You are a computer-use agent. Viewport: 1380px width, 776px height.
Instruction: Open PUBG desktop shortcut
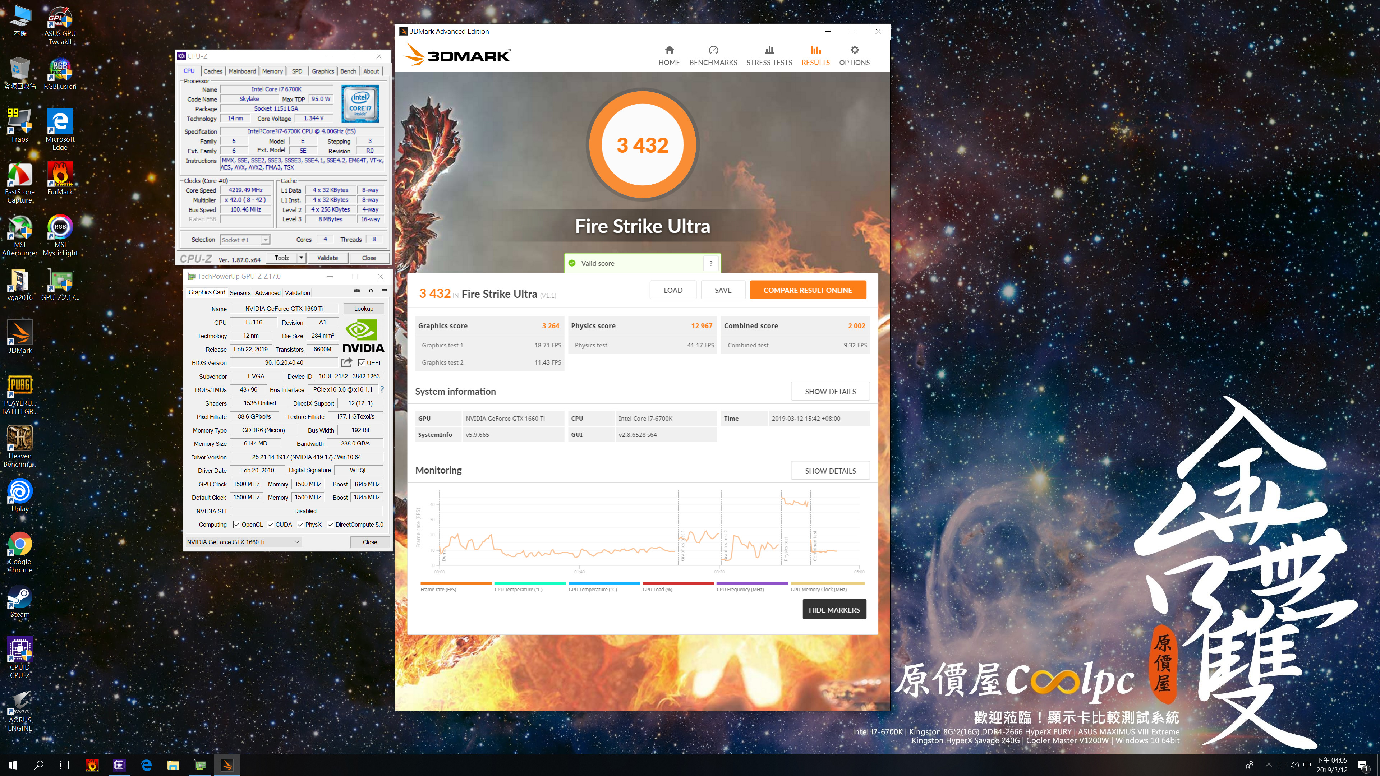click(20, 394)
